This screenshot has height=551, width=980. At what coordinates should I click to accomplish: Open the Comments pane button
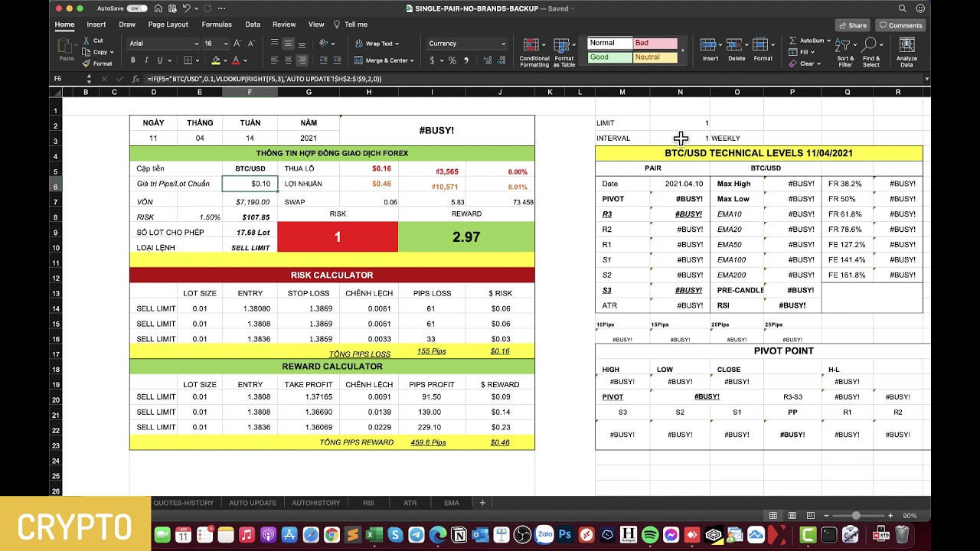900,25
